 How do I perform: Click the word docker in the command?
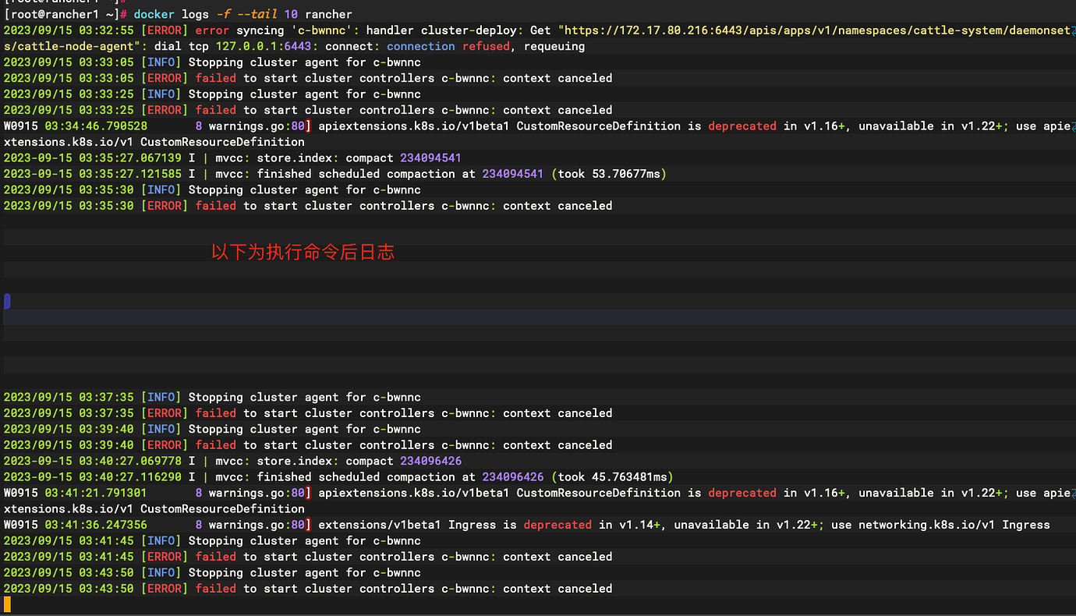[154, 14]
